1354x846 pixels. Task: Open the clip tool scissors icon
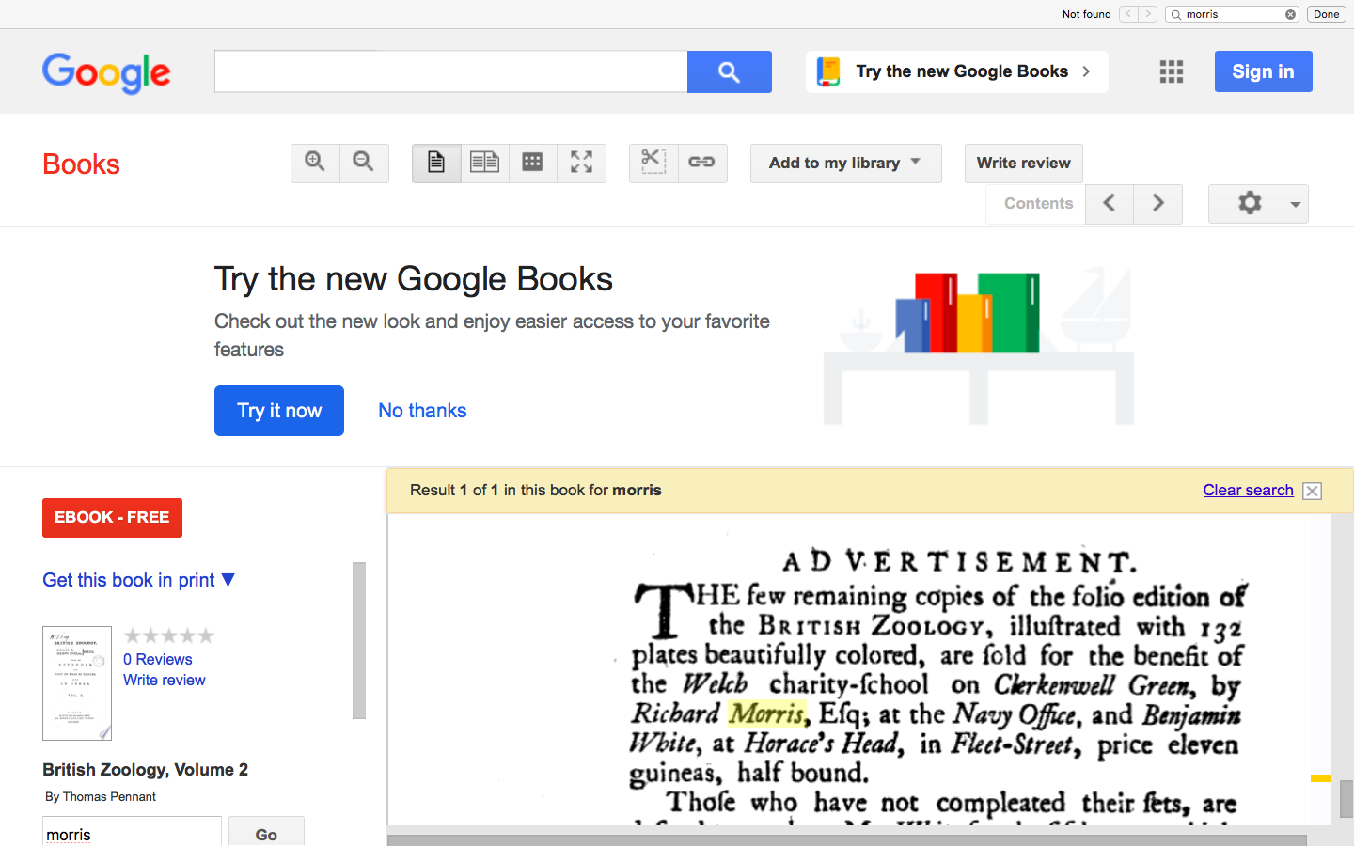pos(653,163)
